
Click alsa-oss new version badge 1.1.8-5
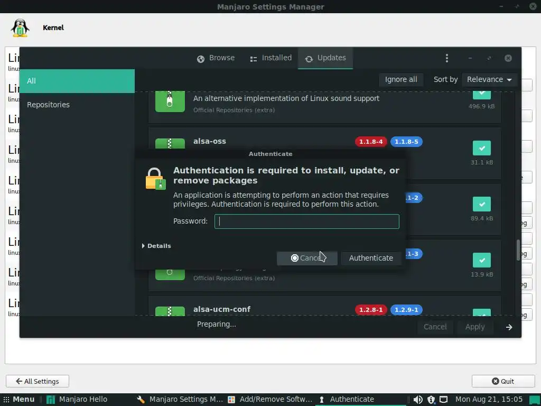click(406, 142)
